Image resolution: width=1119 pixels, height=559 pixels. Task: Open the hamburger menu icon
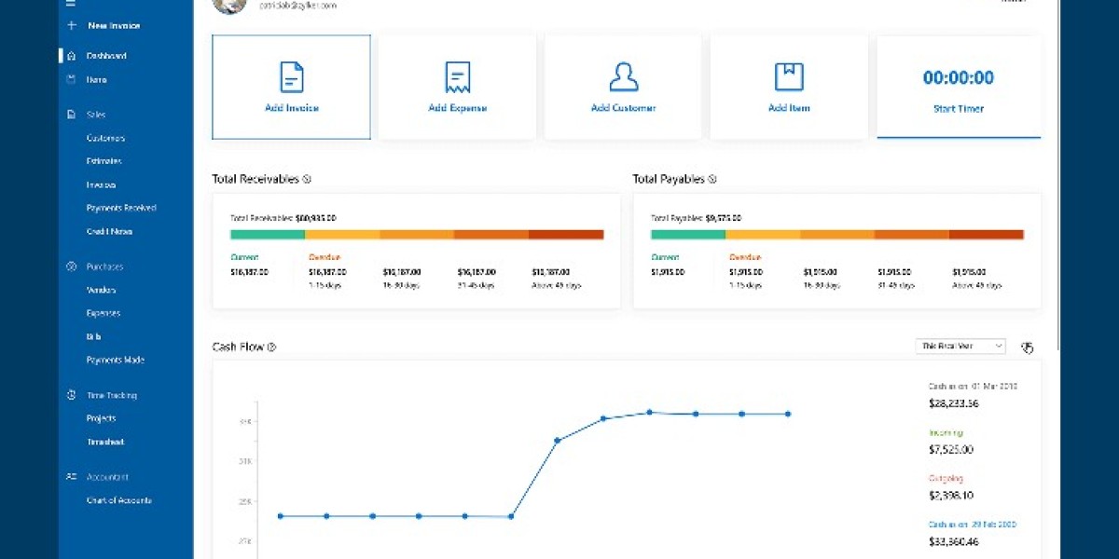click(71, 4)
